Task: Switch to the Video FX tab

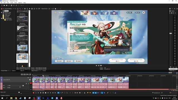Action: click(x=22, y=71)
